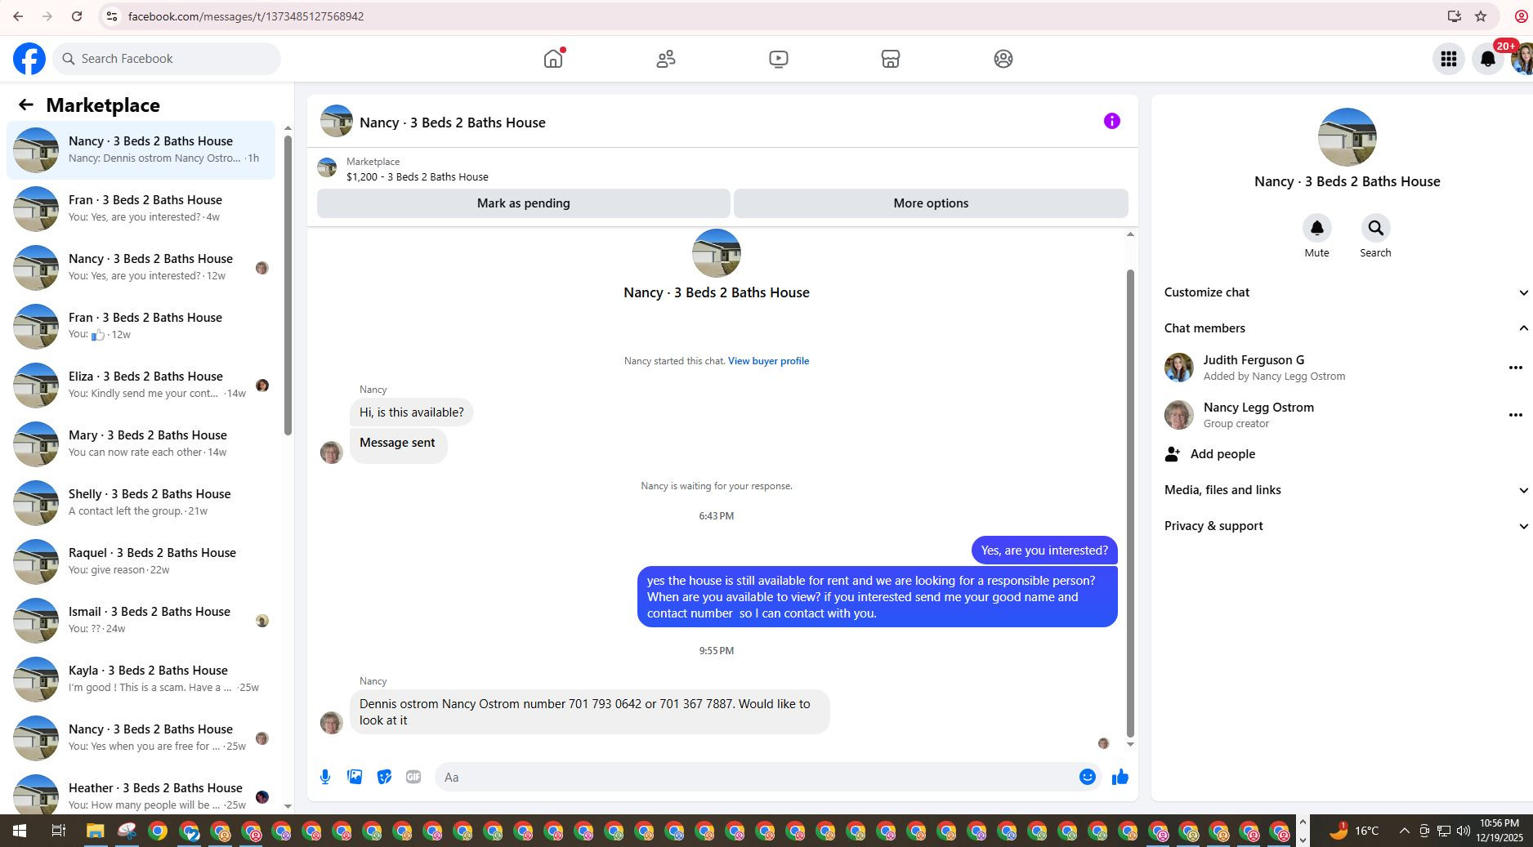Collapse Chat members section
This screenshot has width=1533, height=847.
coord(1345,328)
